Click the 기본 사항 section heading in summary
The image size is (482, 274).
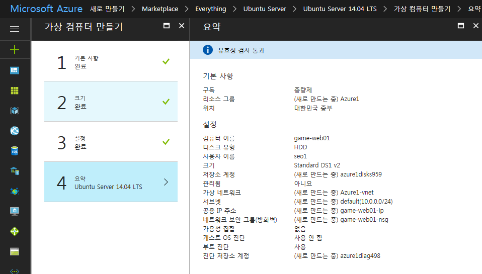pyautogui.click(x=218, y=76)
